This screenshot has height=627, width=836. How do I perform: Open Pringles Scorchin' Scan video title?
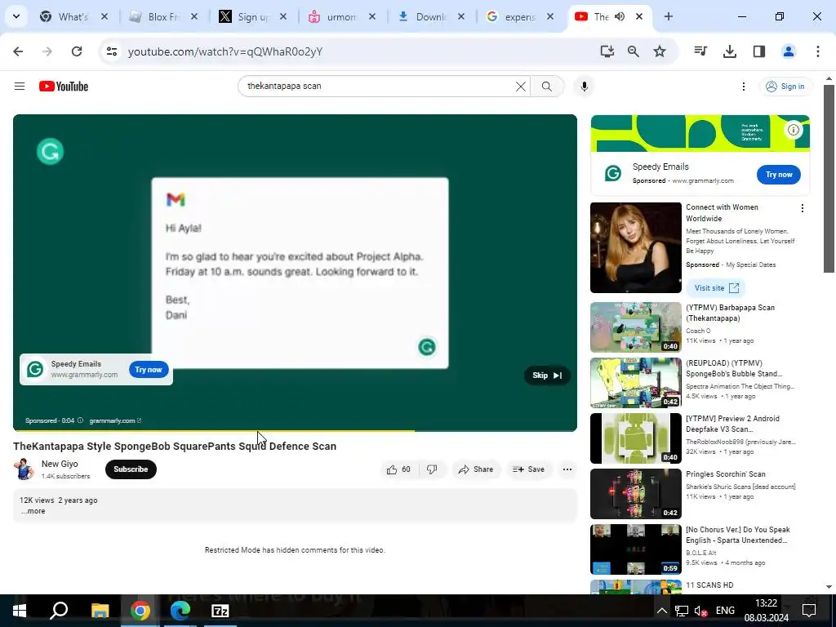pyautogui.click(x=725, y=474)
